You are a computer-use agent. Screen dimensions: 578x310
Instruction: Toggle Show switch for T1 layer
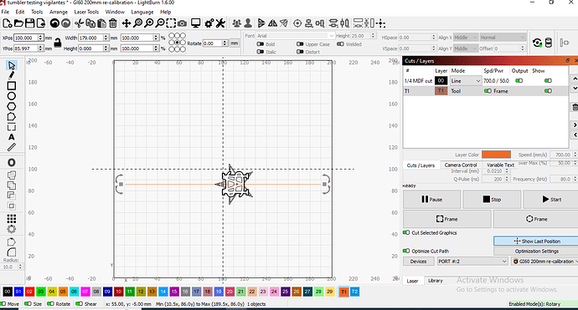(548, 91)
